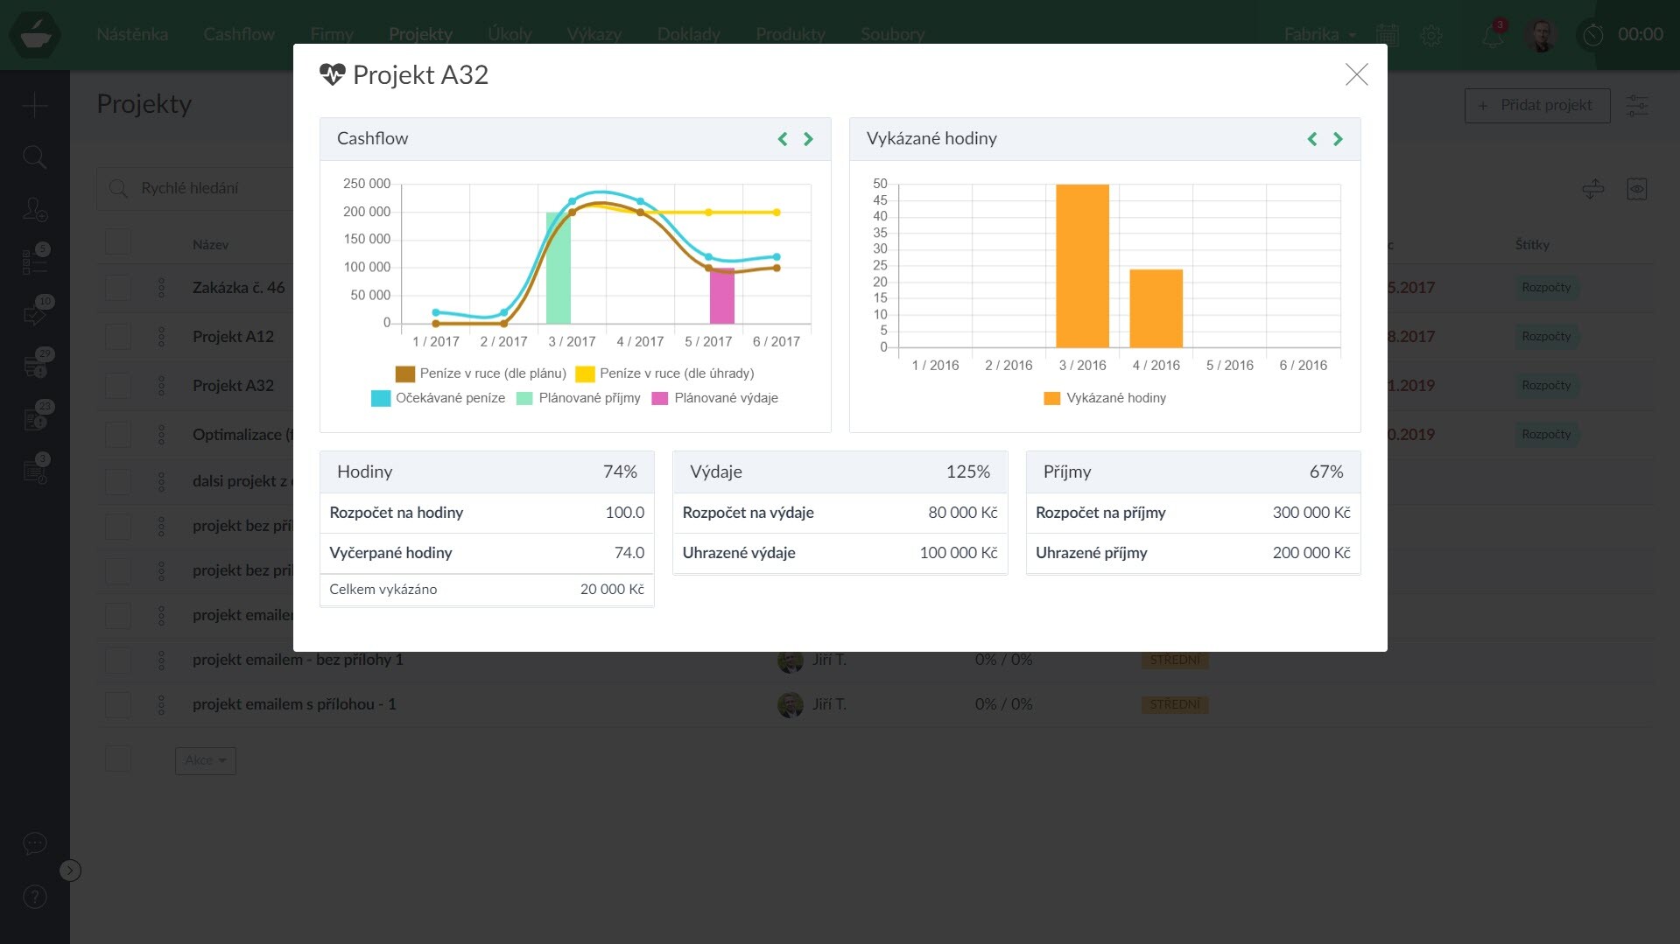Click the search icon in left sidebar

coord(34,157)
